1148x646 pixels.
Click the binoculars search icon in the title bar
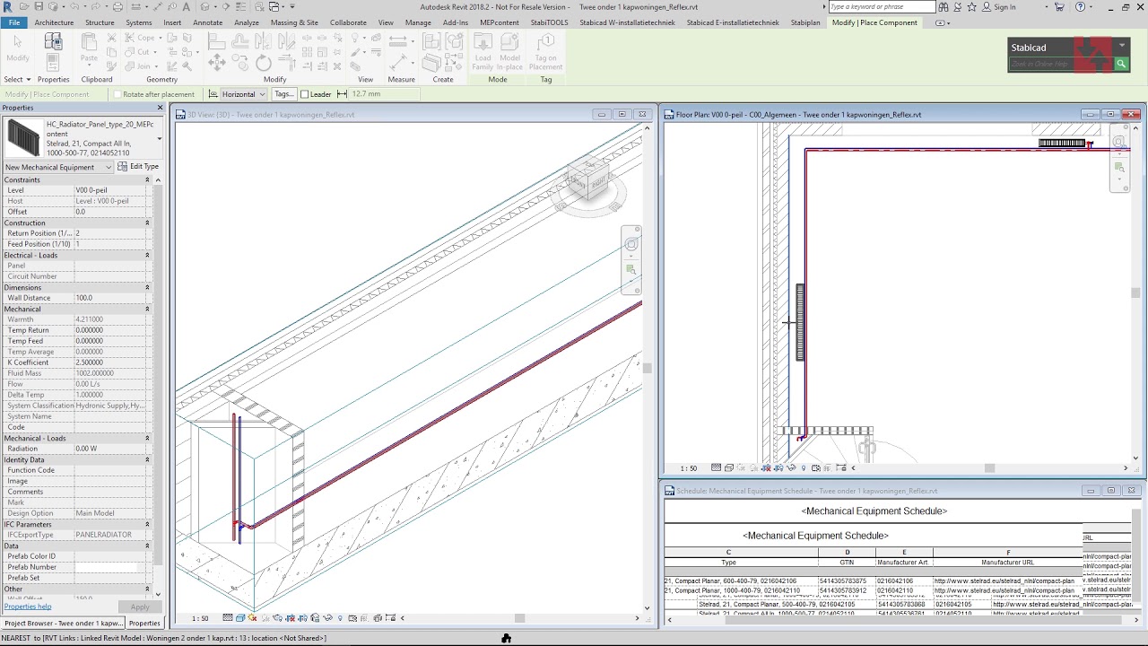pyautogui.click(x=943, y=7)
